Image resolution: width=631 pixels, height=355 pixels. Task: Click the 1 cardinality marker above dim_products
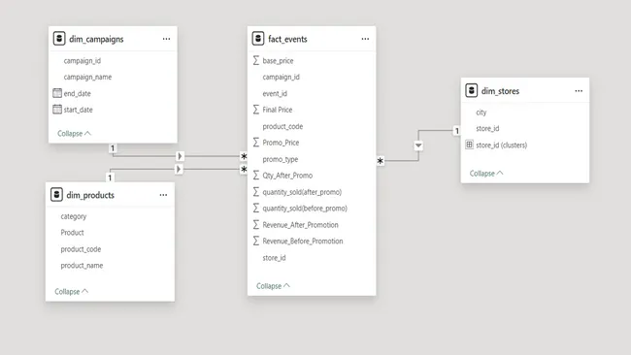(110, 177)
